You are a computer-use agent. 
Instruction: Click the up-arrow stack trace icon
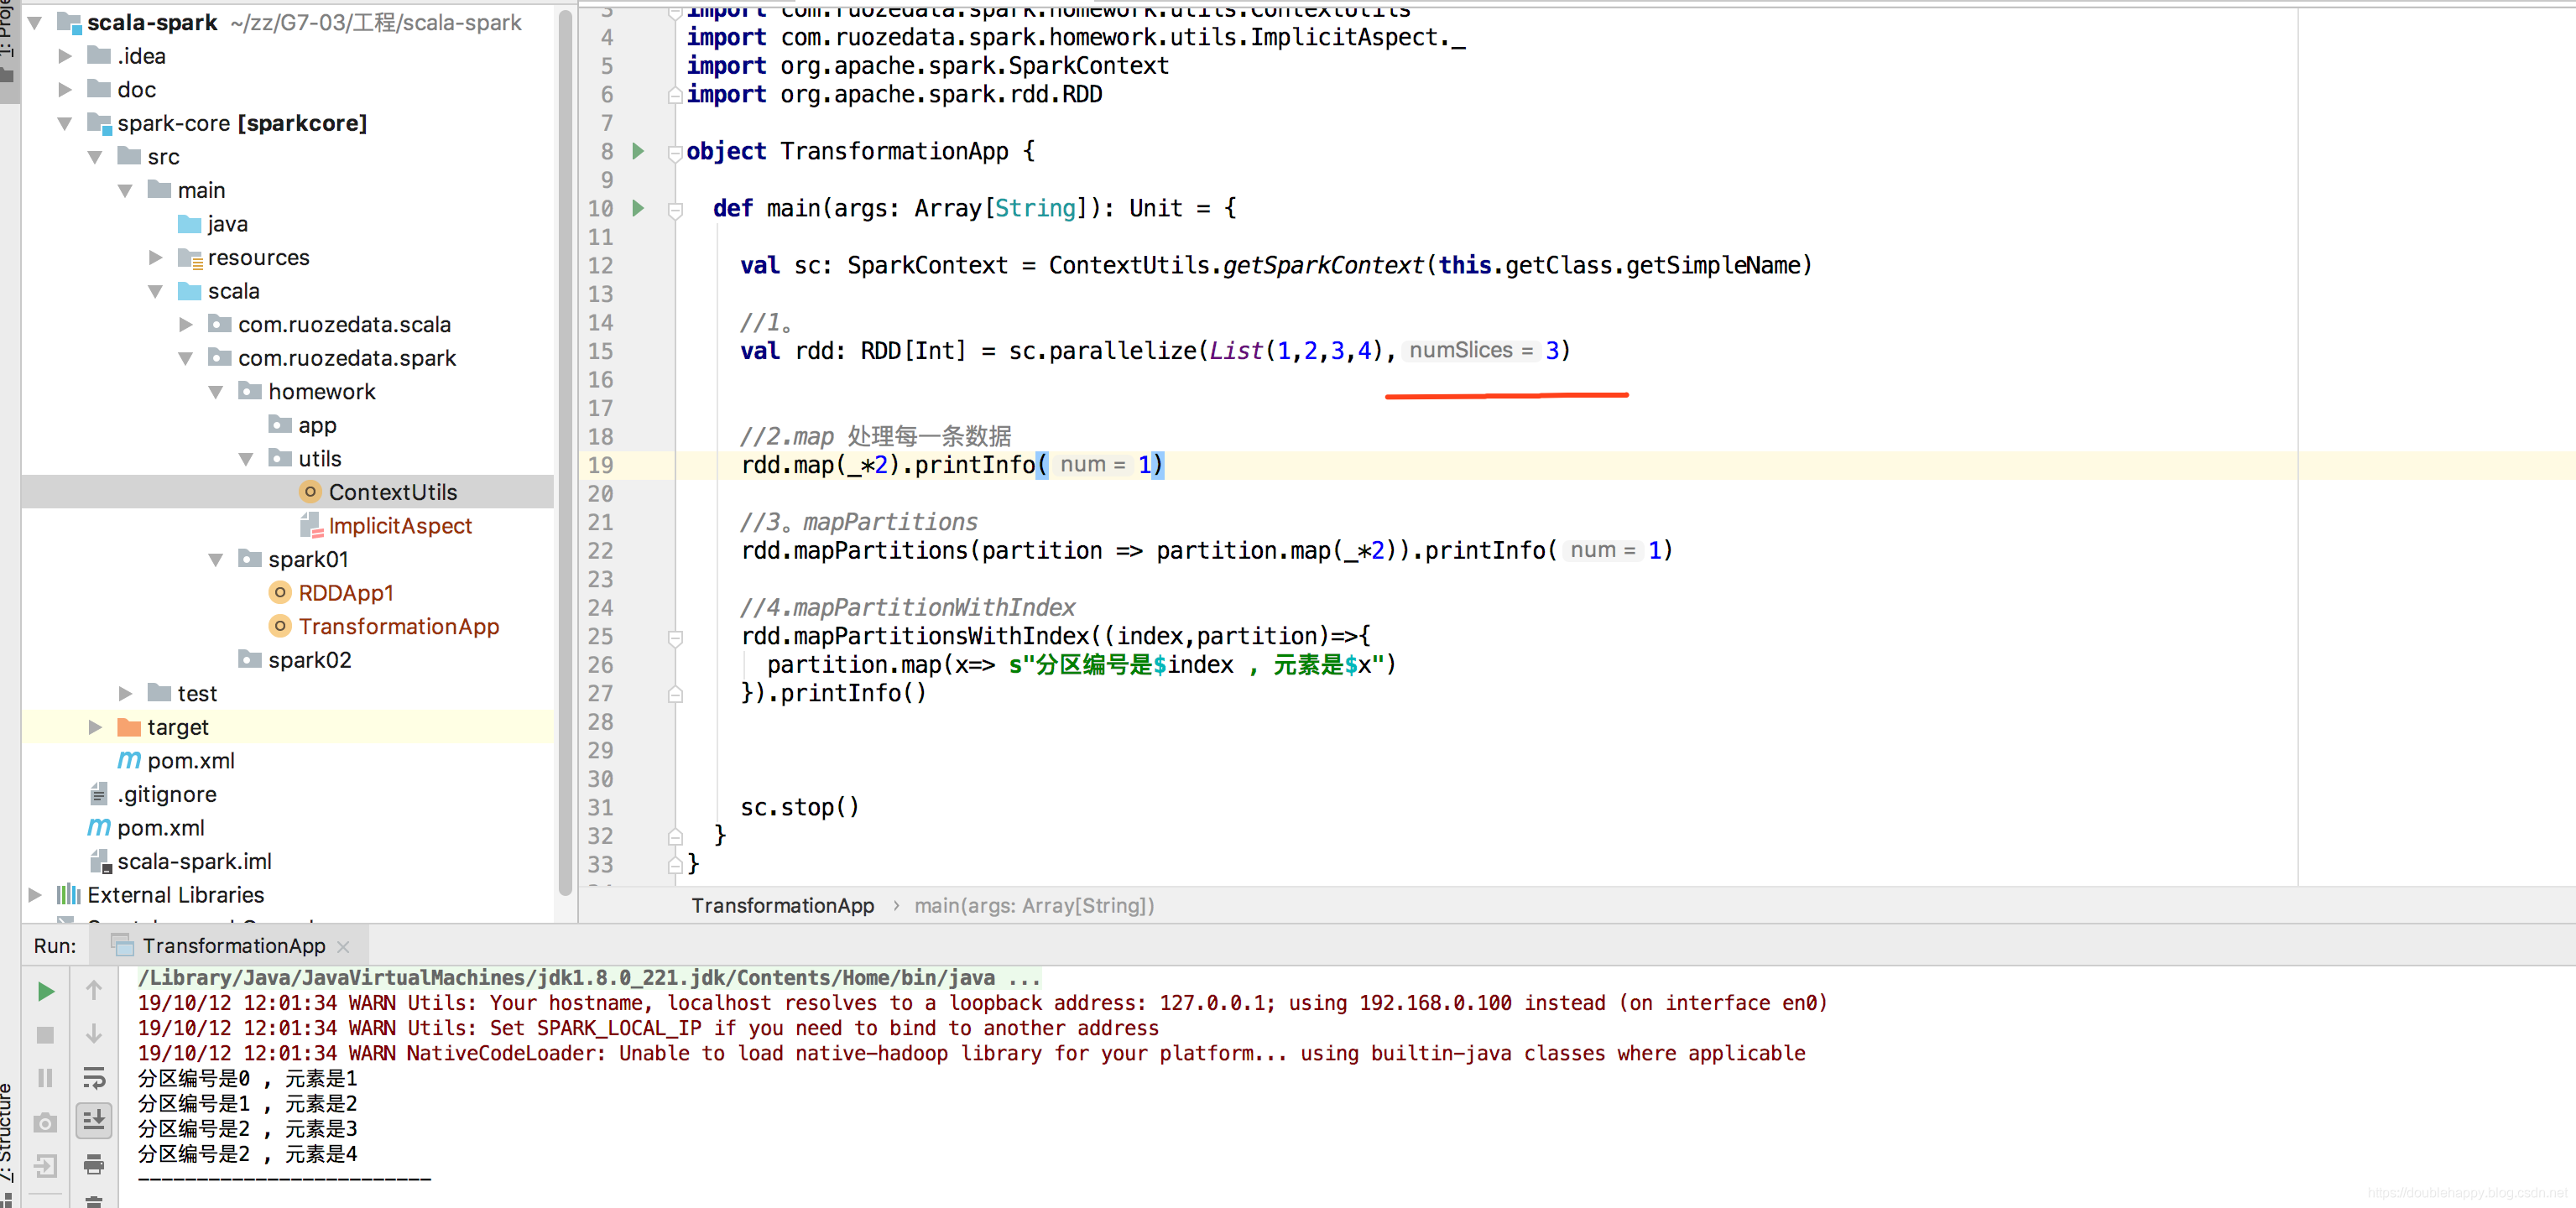[x=94, y=991]
